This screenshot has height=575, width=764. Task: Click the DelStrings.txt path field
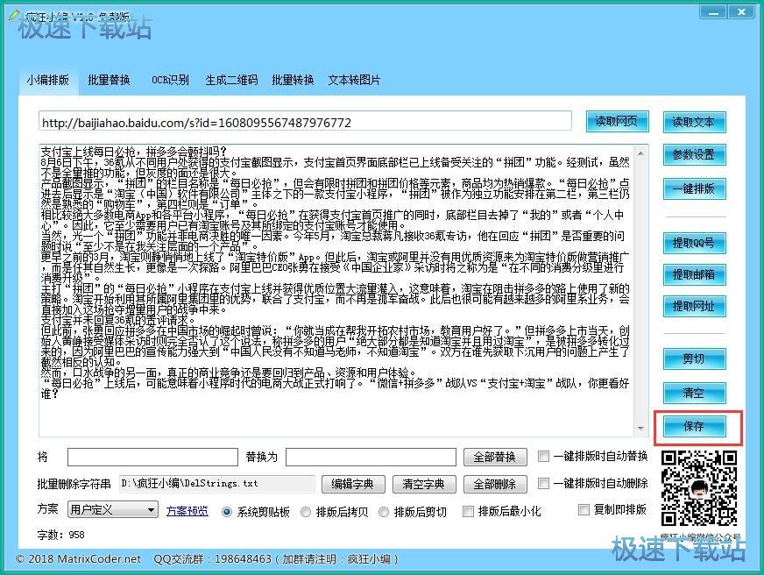coord(217,484)
